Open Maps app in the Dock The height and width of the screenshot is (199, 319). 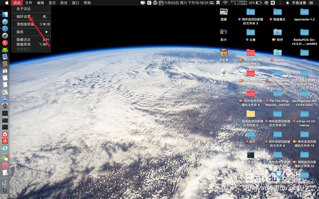pos(5,92)
